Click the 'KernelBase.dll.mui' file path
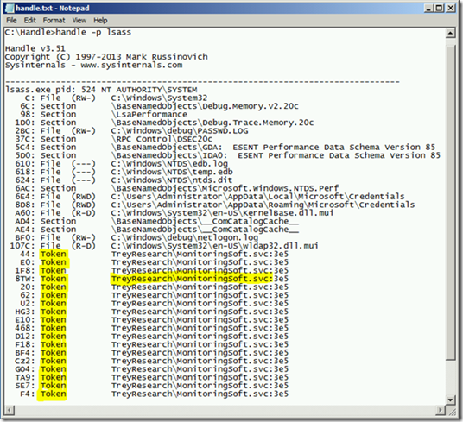Viewport: 463px width, 422px height. (x=222, y=213)
